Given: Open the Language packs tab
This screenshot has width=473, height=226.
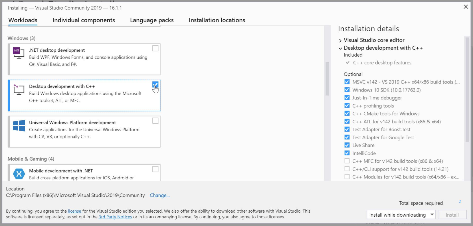Looking at the screenshot, I should (x=152, y=20).
